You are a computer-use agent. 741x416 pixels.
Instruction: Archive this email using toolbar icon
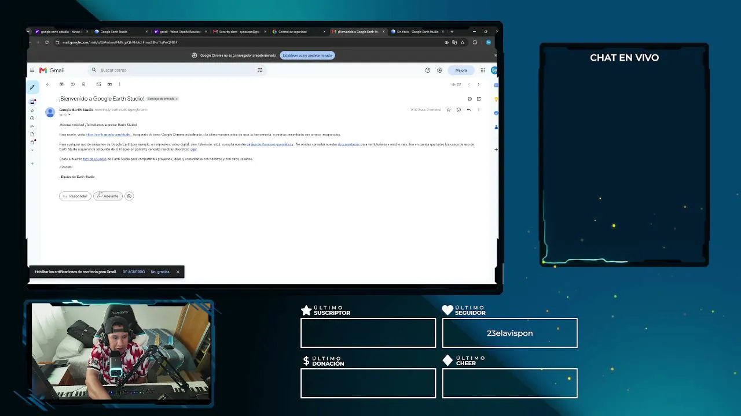(61, 84)
